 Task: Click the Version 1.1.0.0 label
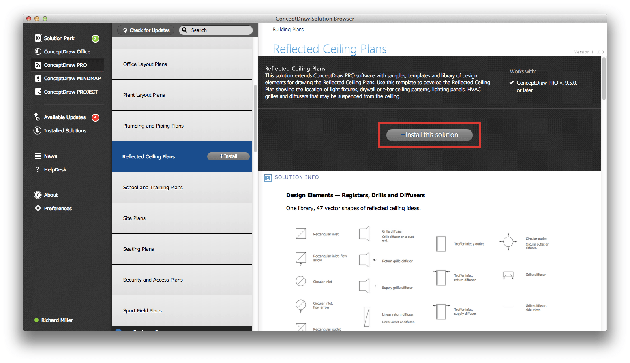pyautogui.click(x=589, y=52)
